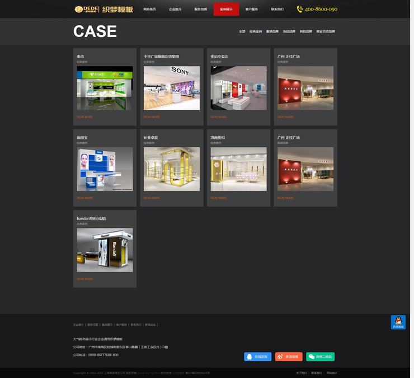Select the highlighted 案例展示 navigation tab
This screenshot has width=414, height=378.
coord(226,9)
